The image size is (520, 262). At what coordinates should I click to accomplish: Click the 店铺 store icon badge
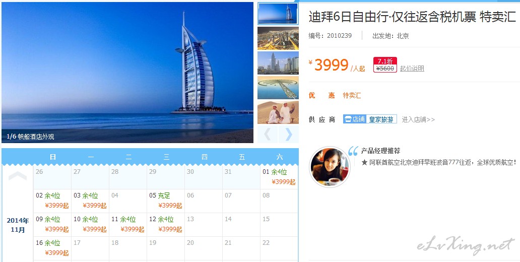coord(355,119)
